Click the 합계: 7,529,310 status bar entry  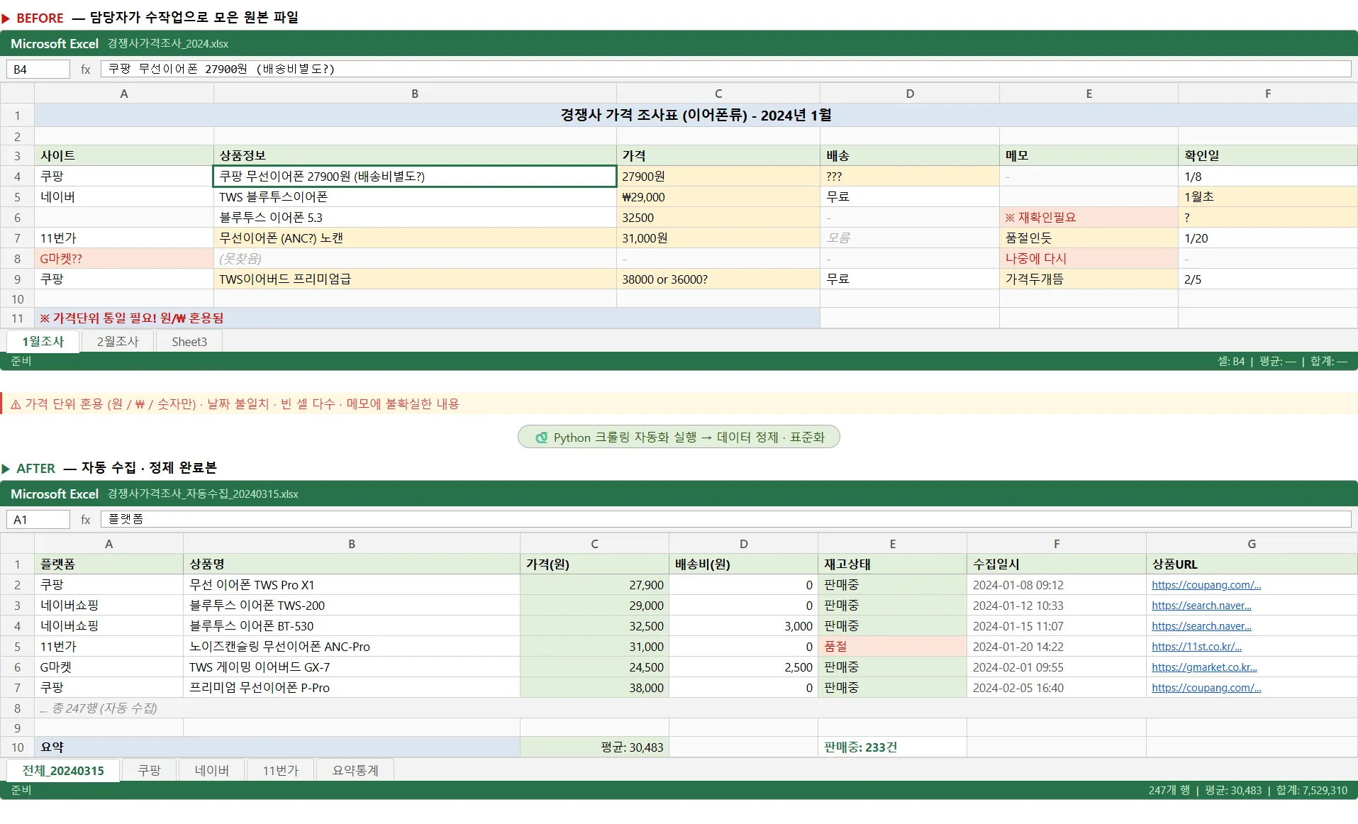[1312, 790]
